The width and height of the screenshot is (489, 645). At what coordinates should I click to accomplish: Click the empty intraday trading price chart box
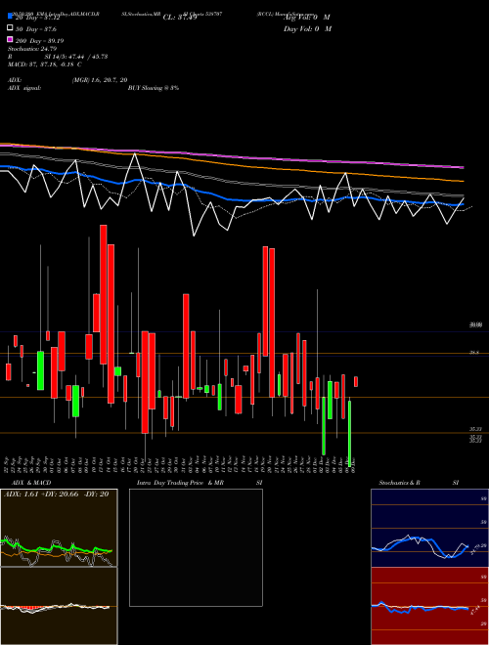pyautogui.click(x=196, y=547)
